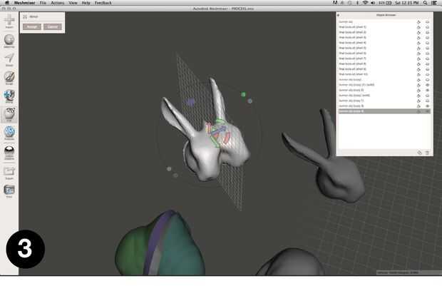Open the Analysis tool

(9, 133)
